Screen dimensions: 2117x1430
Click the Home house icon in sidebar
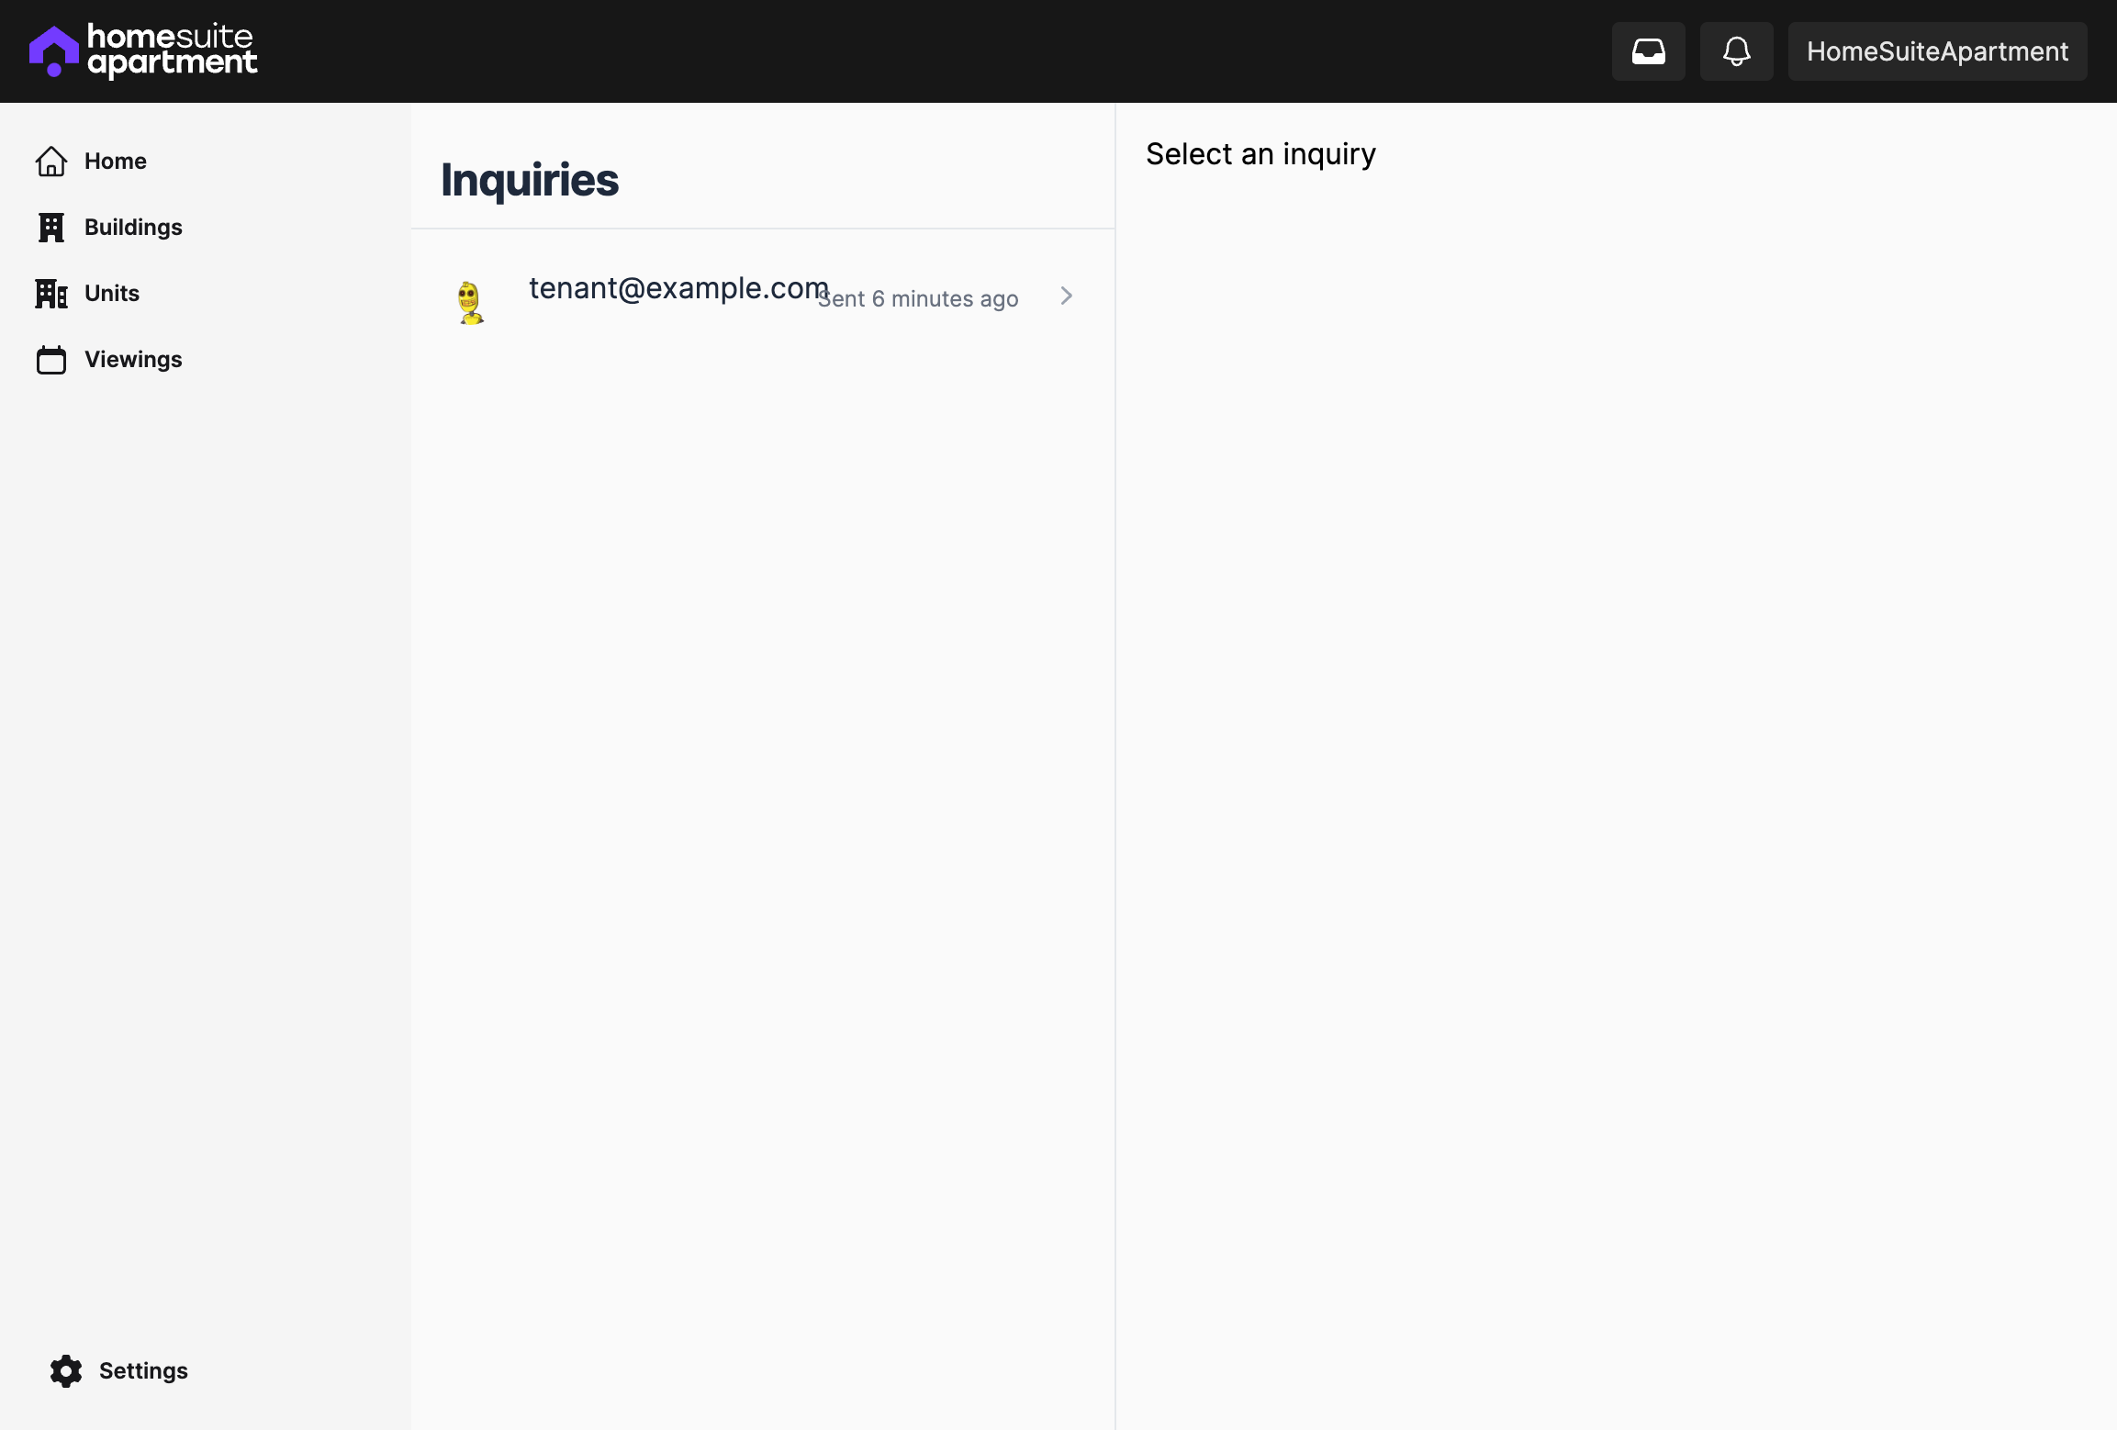click(x=51, y=161)
